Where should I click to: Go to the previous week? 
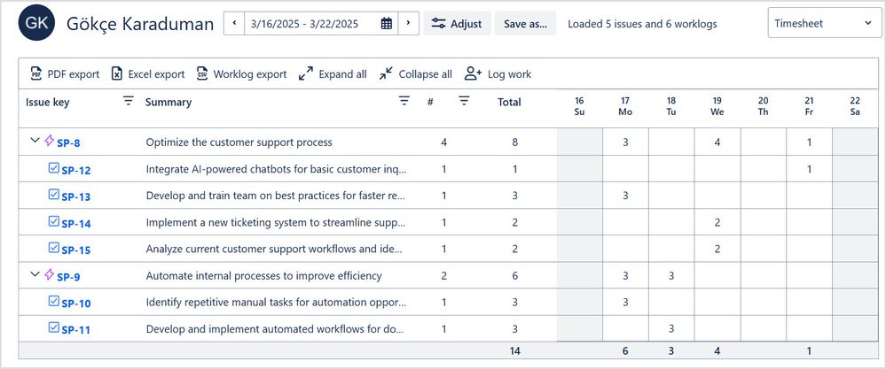point(234,24)
